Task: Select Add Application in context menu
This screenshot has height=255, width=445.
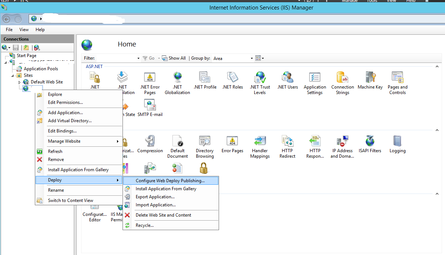Action: (x=79, y=113)
